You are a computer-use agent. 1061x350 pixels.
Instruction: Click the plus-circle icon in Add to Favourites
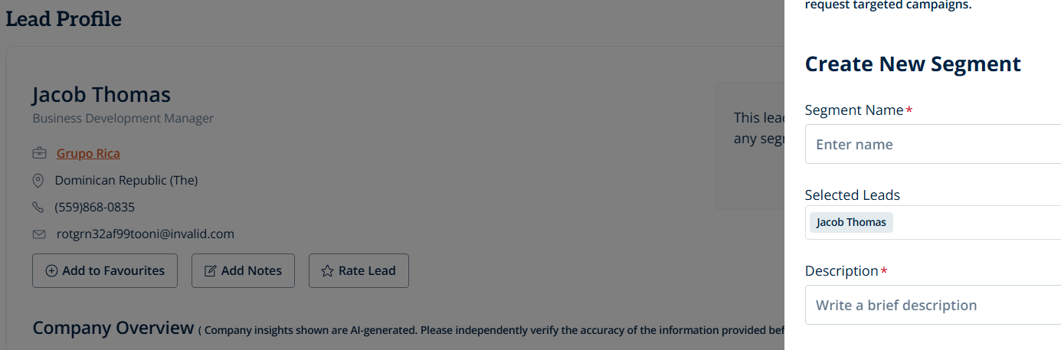click(x=52, y=270)
